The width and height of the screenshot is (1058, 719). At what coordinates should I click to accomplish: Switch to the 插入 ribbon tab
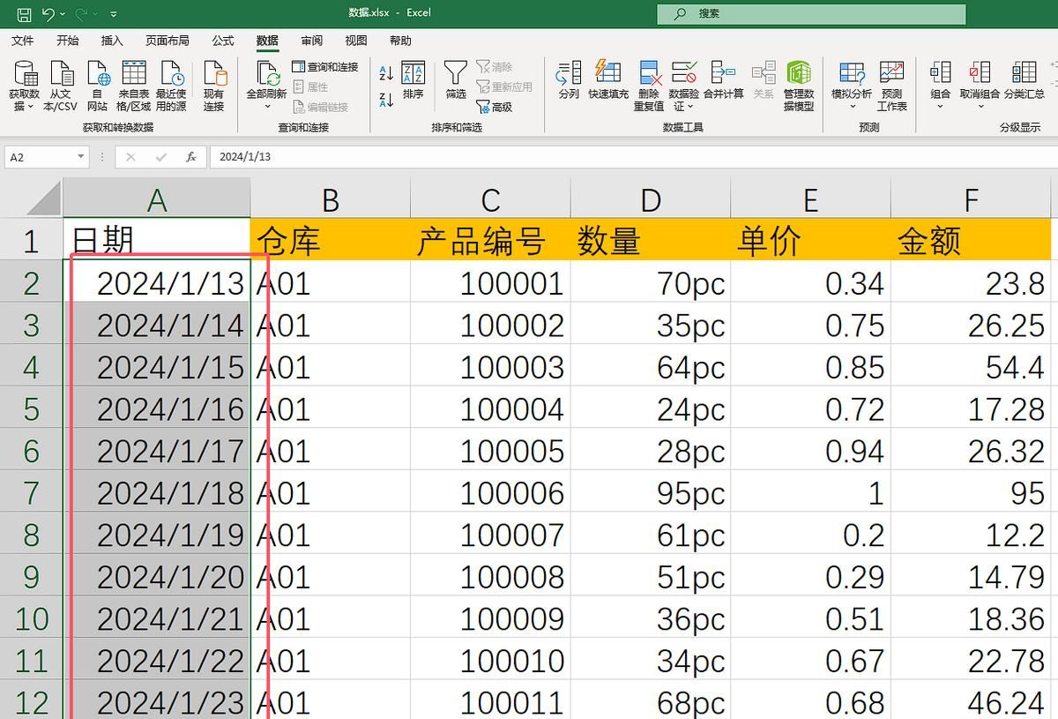pyautogui.click(x=112, y=41)
